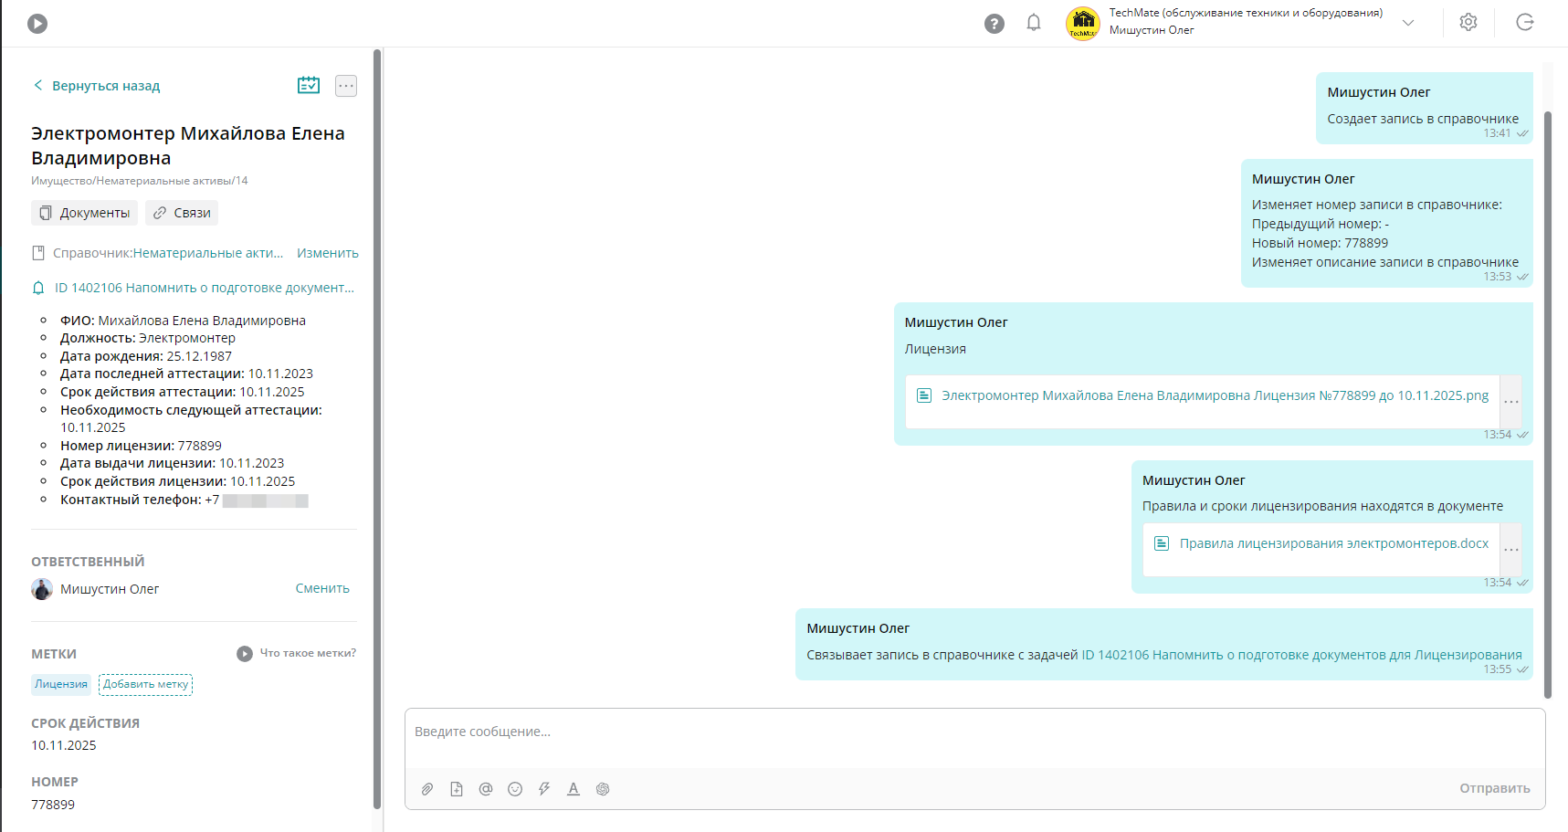Click the document icon before docx file

tap(1162, 543)
